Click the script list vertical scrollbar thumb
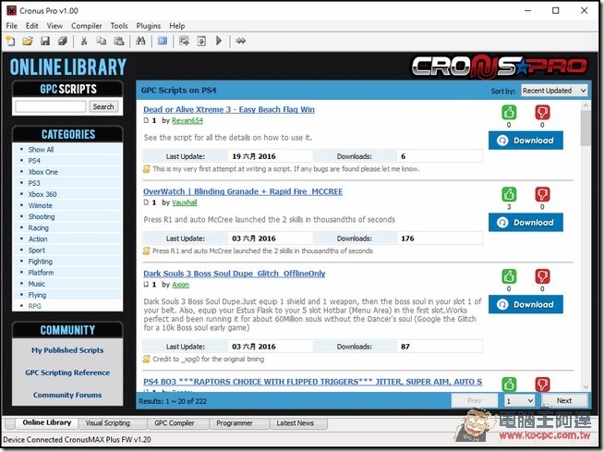Screen dimensions: 604x452 [586, 128]
